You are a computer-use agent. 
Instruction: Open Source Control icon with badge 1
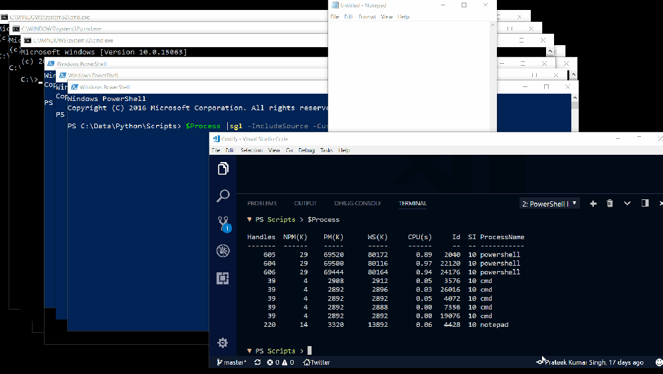coord(224,224)
